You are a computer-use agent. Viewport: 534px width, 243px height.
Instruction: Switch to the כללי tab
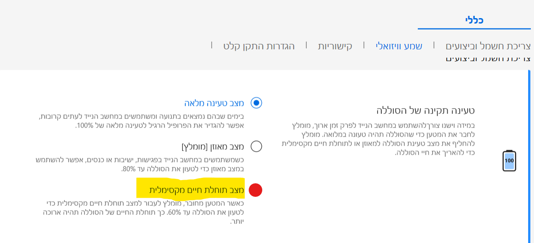(474, 20)
